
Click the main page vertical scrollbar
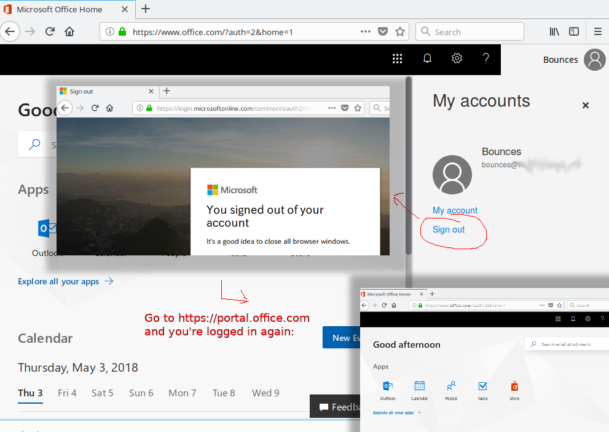click(409, 166)
